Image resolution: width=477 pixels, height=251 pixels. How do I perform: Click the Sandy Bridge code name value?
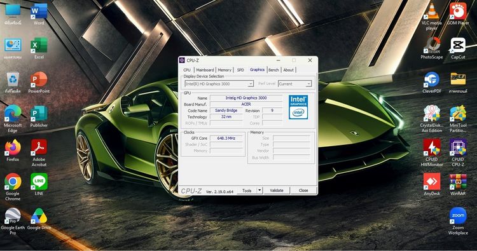pos(226,111)
